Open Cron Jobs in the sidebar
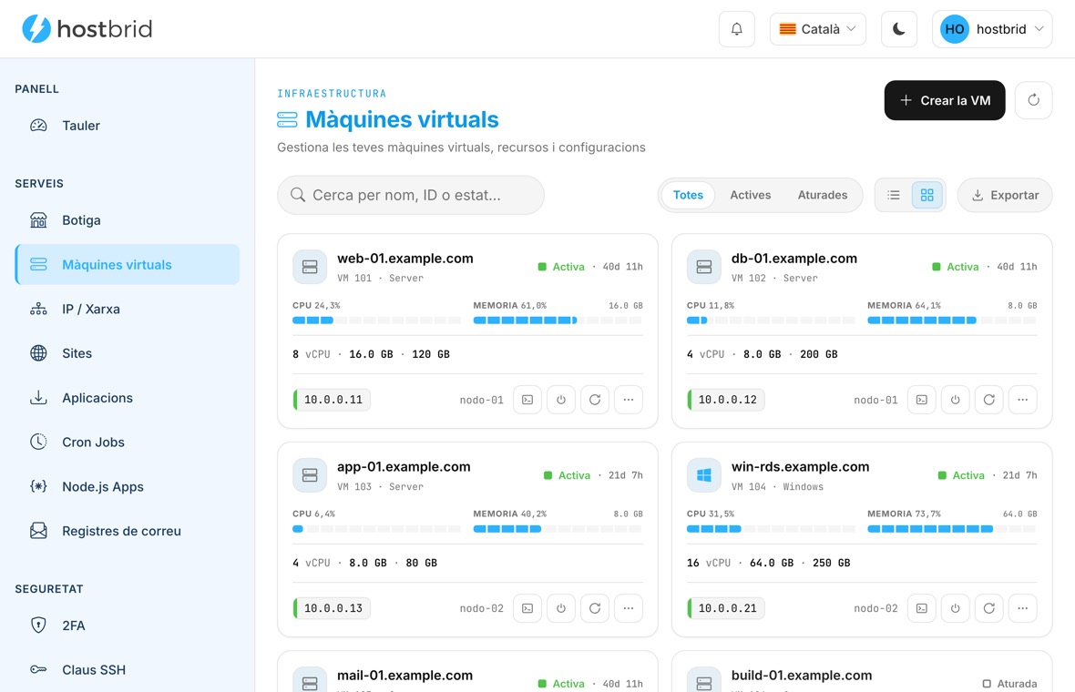The image size is (1075, 692). tap(128, 443)
